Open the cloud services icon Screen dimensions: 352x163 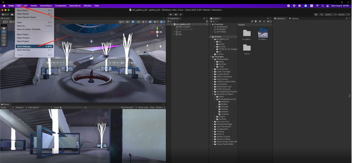[x=12, y=14]
